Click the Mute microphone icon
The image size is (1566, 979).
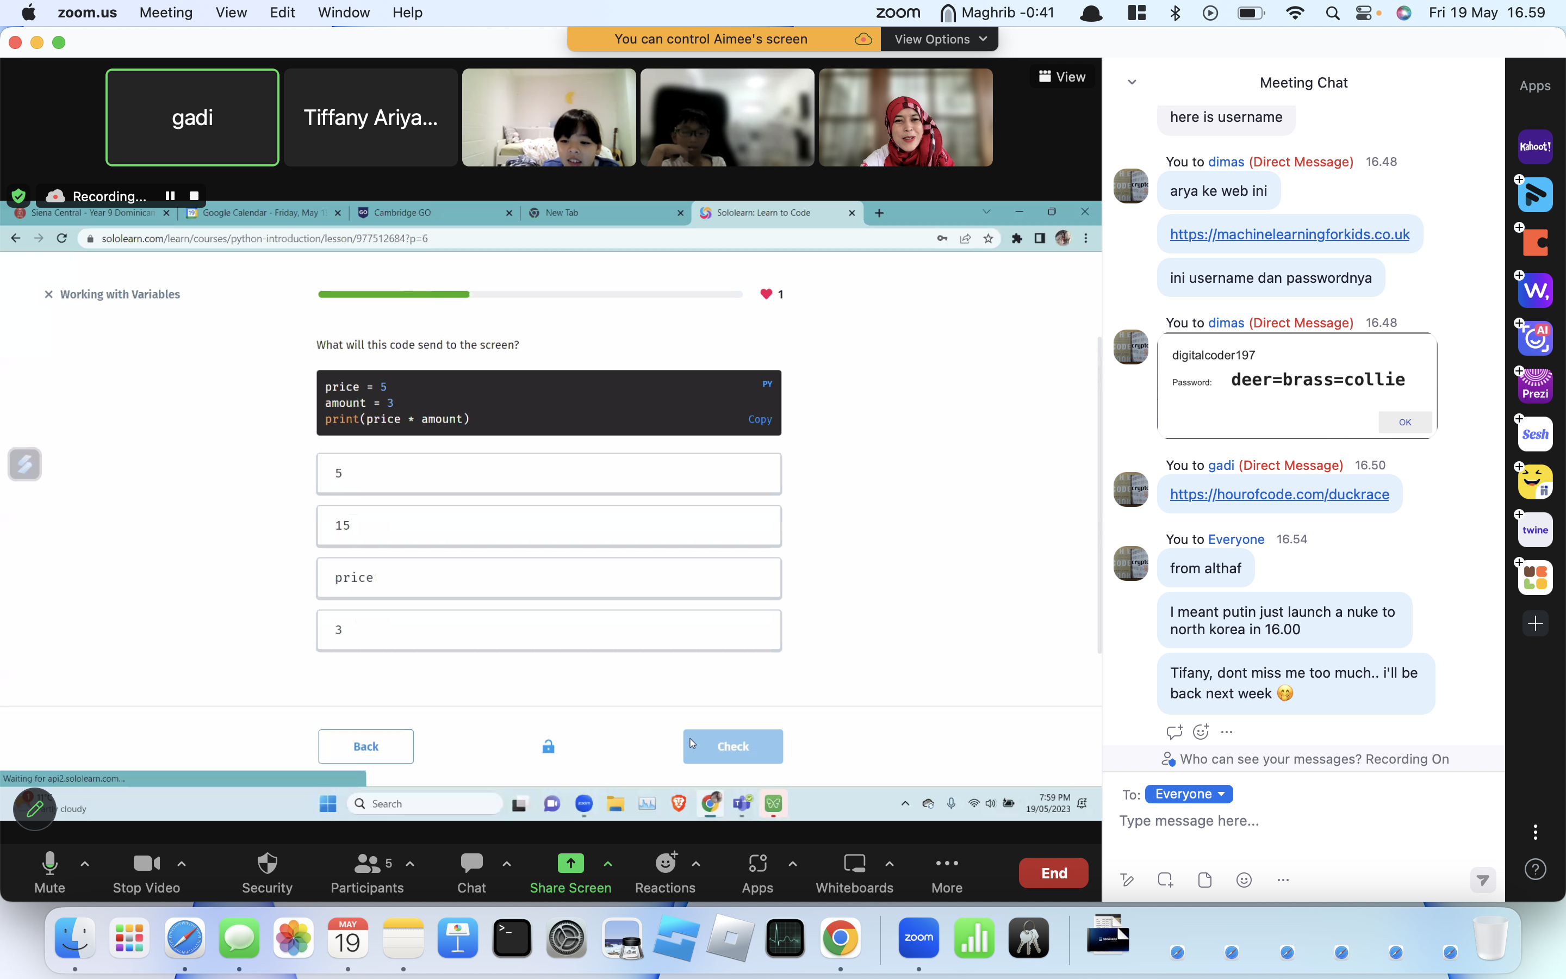[x=48, y=873]
